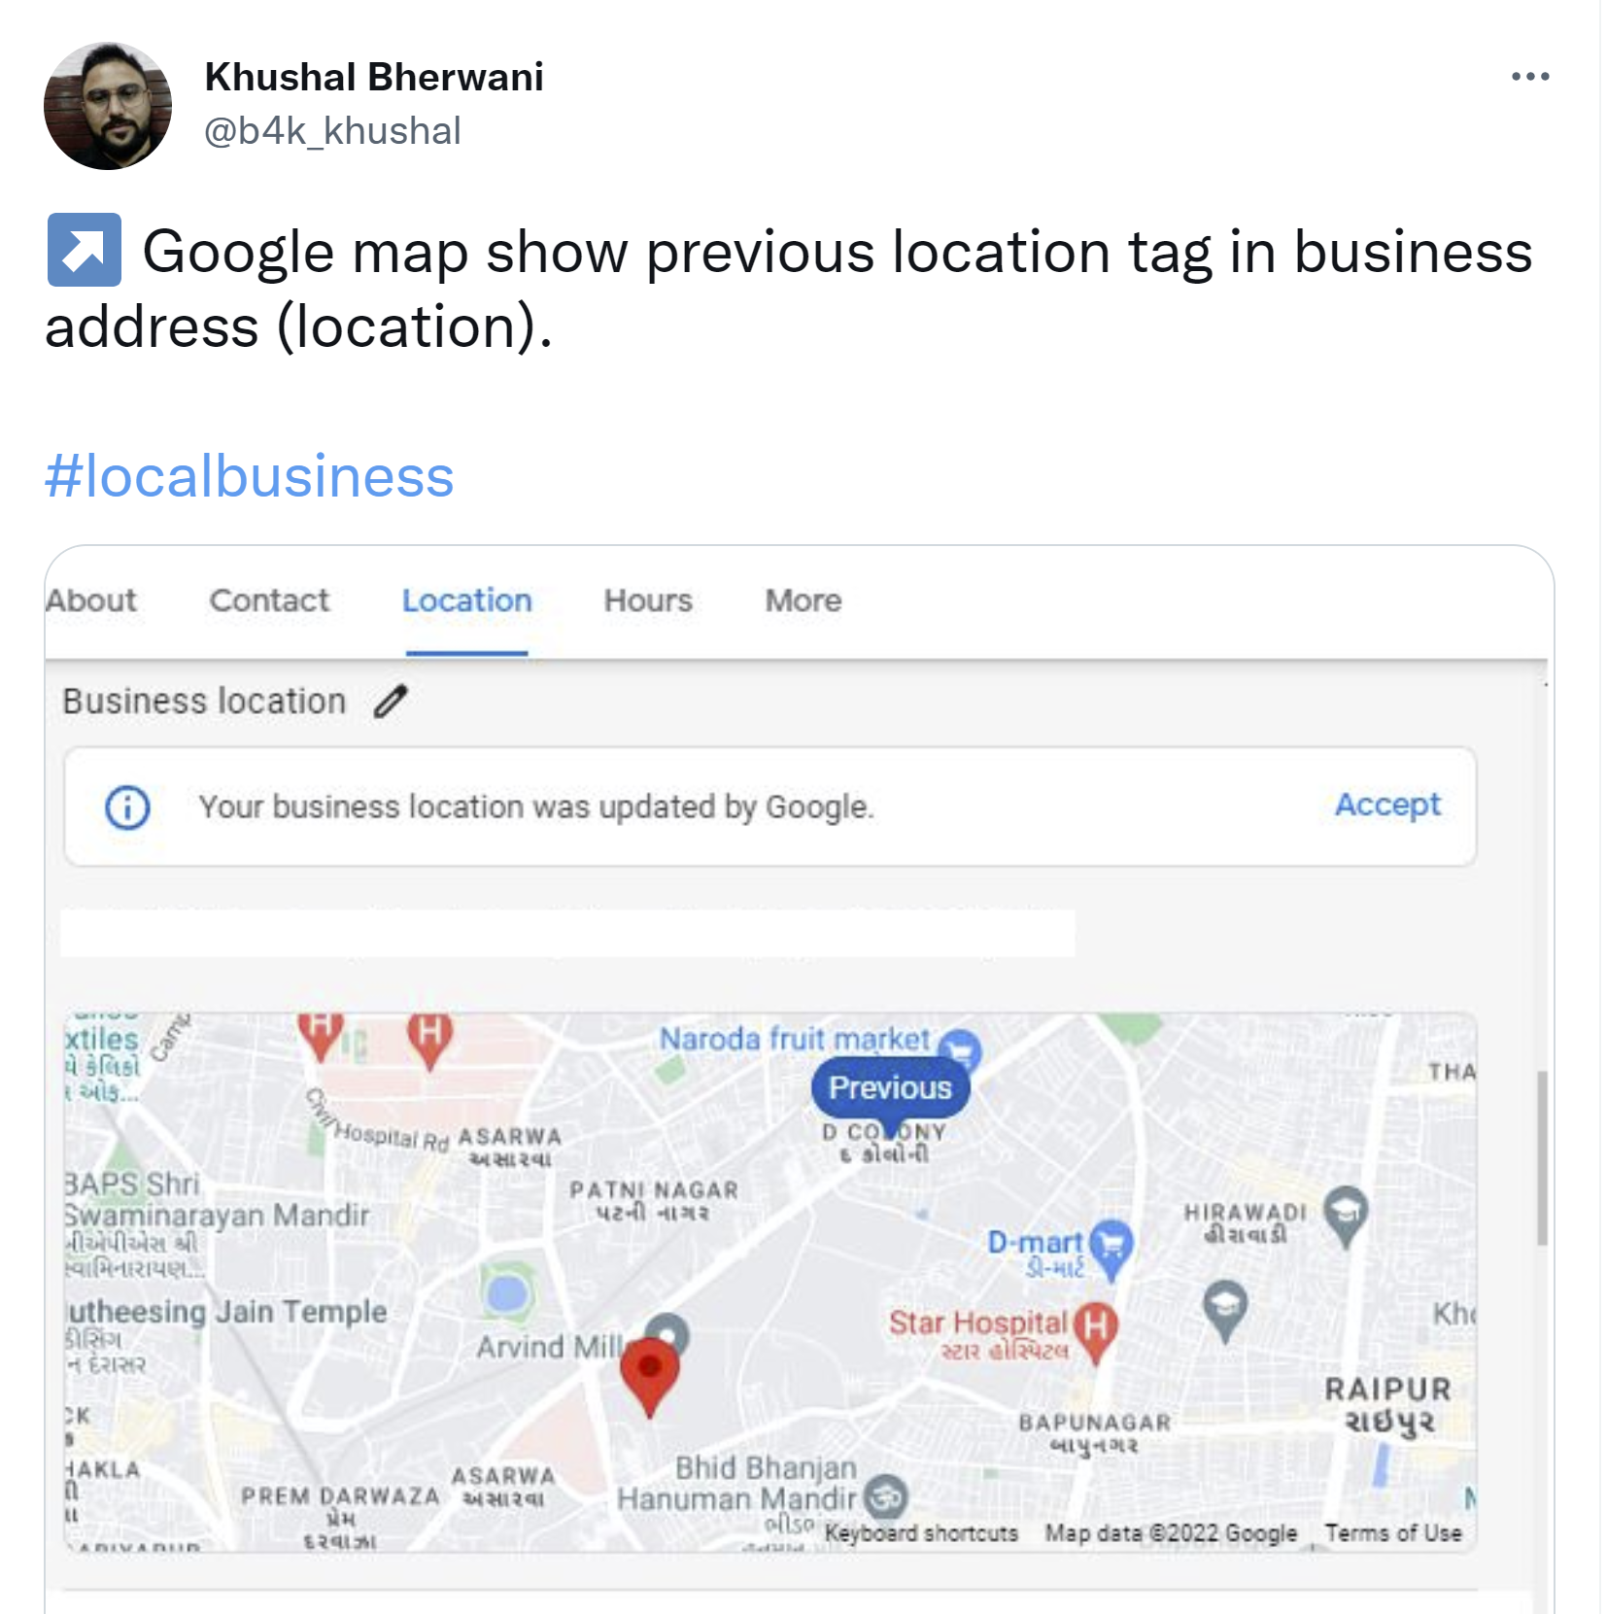The image size is (1607, 1614).
Task: Open the Hours tab
Action: coord(648,601)
